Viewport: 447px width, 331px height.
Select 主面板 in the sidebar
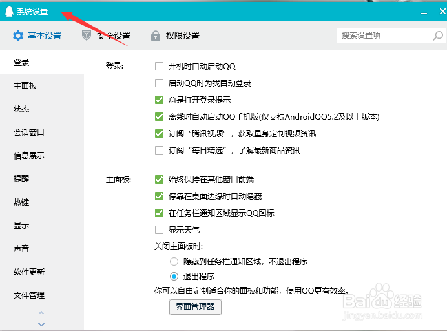point(42,85)
